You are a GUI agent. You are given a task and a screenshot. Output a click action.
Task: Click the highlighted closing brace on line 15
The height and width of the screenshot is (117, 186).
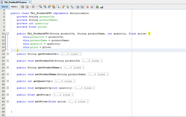18,51
